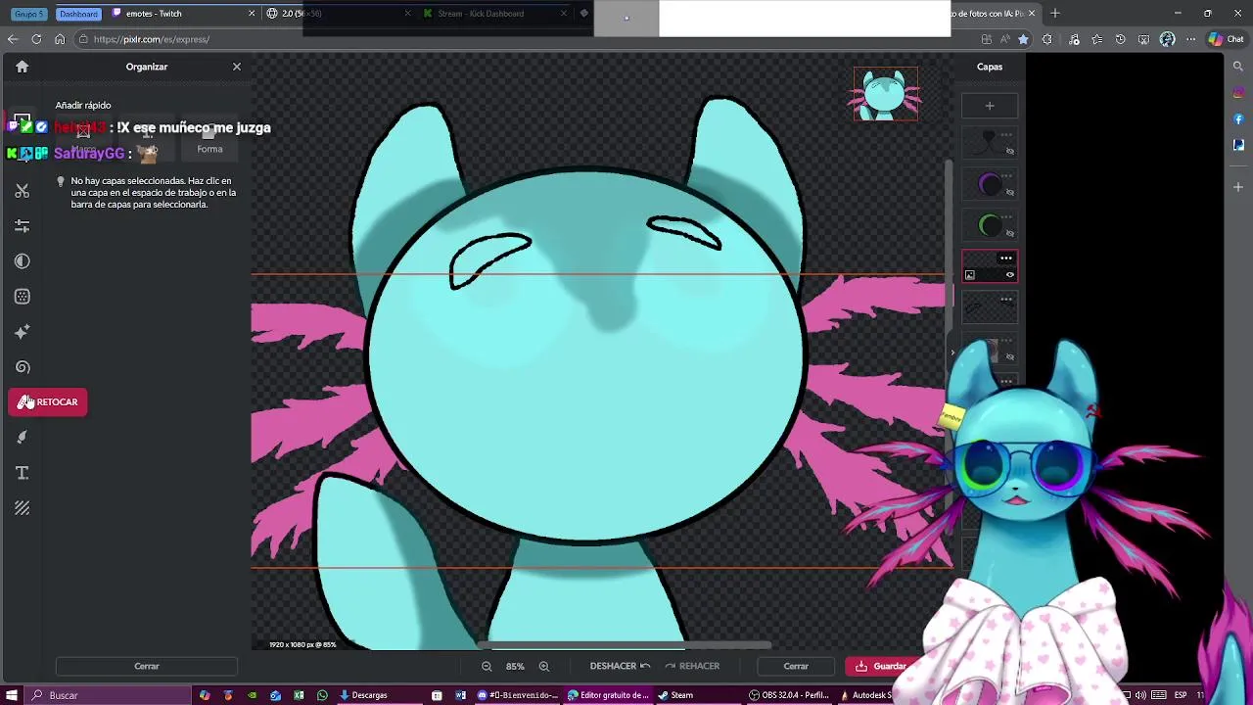1253x705 pixels.
Task: Click the browser home icon
Action: click(x=60, y=39)
